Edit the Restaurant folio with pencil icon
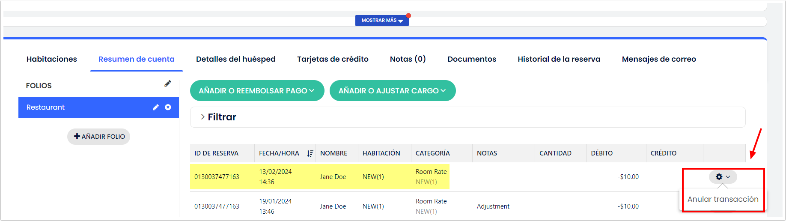Image resolution: width=786 pixels, height=221 pixels. point(156,108)
